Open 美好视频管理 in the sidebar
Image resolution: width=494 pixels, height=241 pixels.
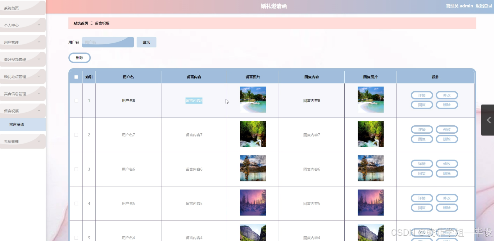click(x=23, y=59)
